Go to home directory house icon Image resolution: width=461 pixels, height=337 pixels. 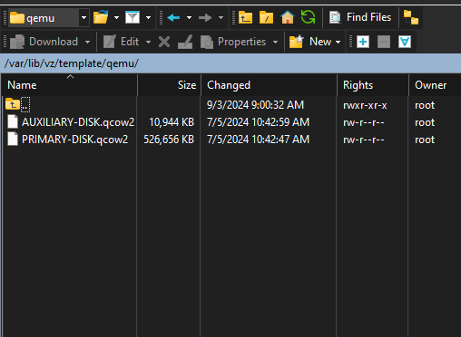pos(288,17)
